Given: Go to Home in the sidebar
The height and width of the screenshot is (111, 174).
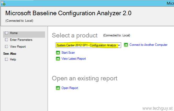Looking at the screenshot, I should click(14, 33).
